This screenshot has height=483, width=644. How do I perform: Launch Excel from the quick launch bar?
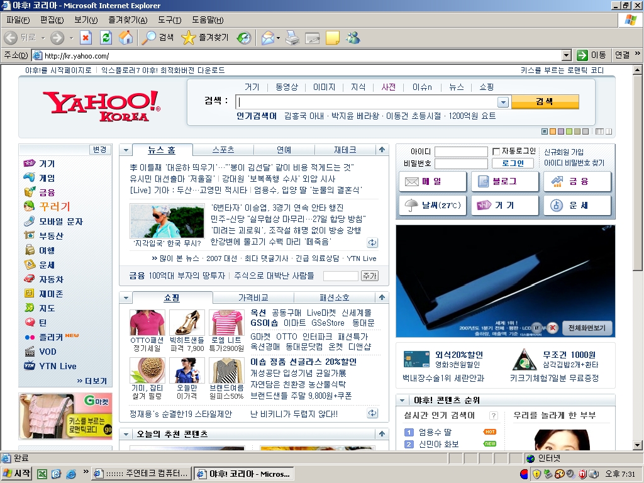[x=42, y=474]
